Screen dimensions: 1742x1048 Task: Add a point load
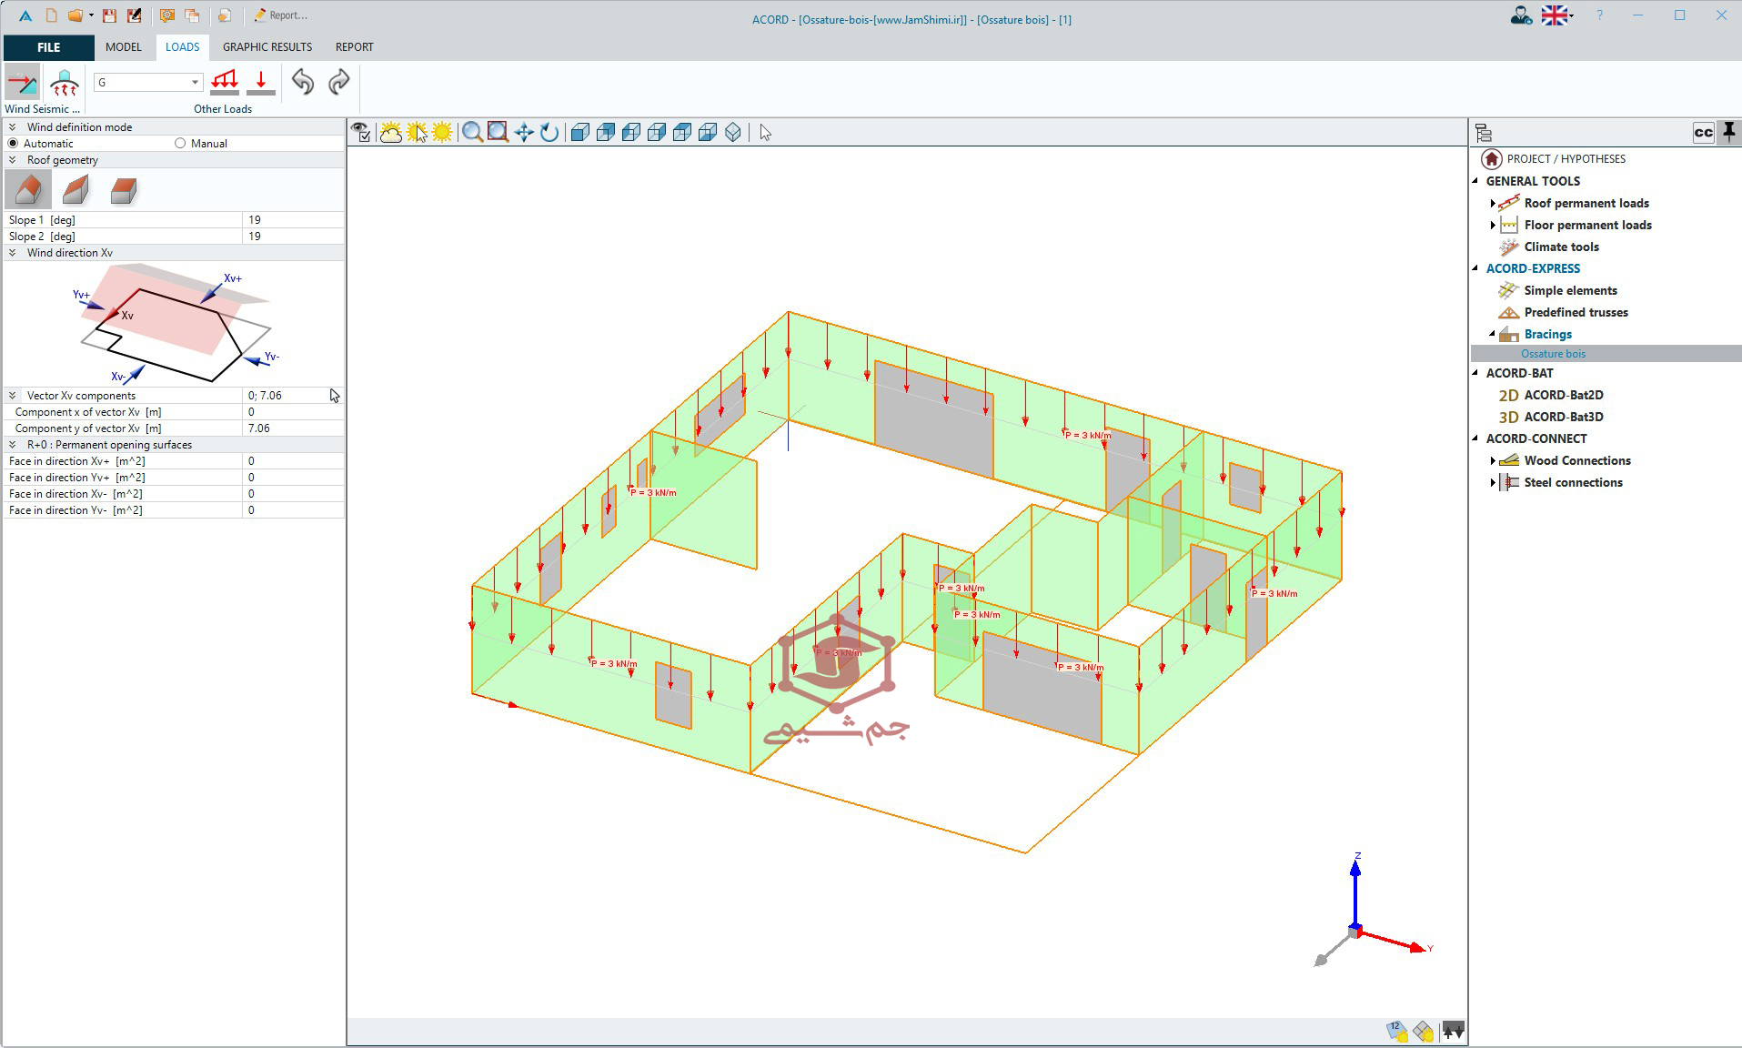261,82
